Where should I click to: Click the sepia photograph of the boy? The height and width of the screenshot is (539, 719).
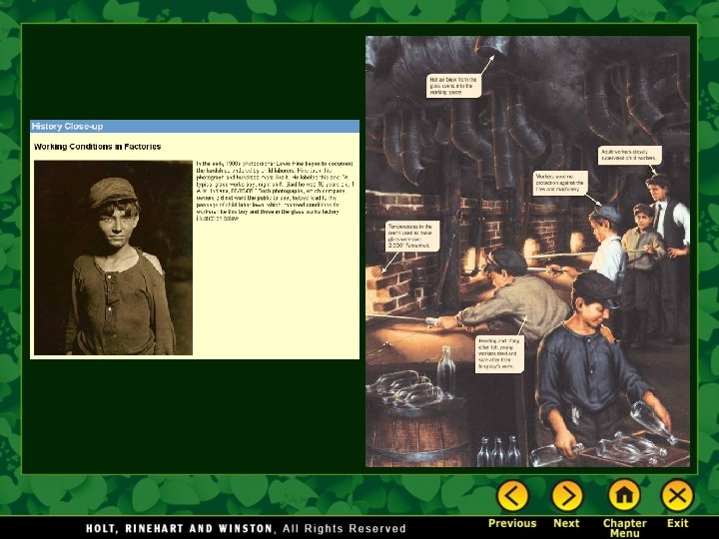pyautogui.click(x=113, y=258)
